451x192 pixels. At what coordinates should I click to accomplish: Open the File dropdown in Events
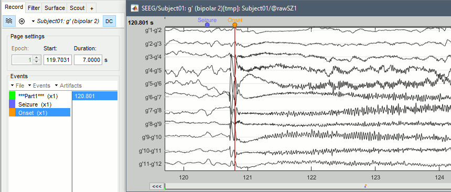pos(17,86)
